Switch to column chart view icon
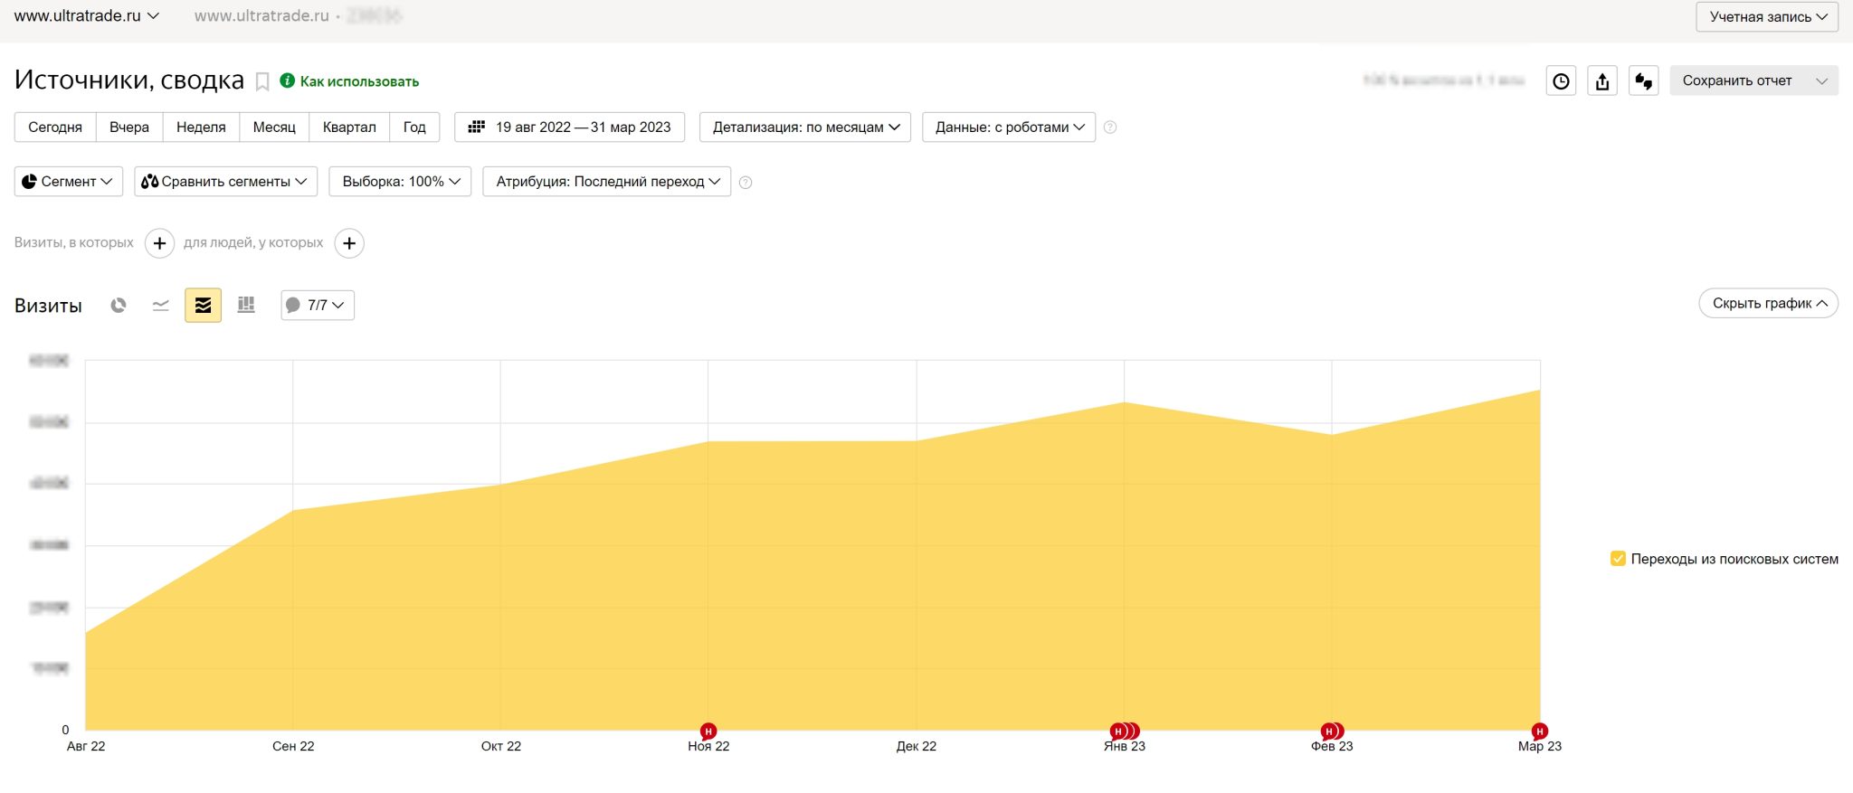This screenshot has height=793, width=1853. click(246, 306)
